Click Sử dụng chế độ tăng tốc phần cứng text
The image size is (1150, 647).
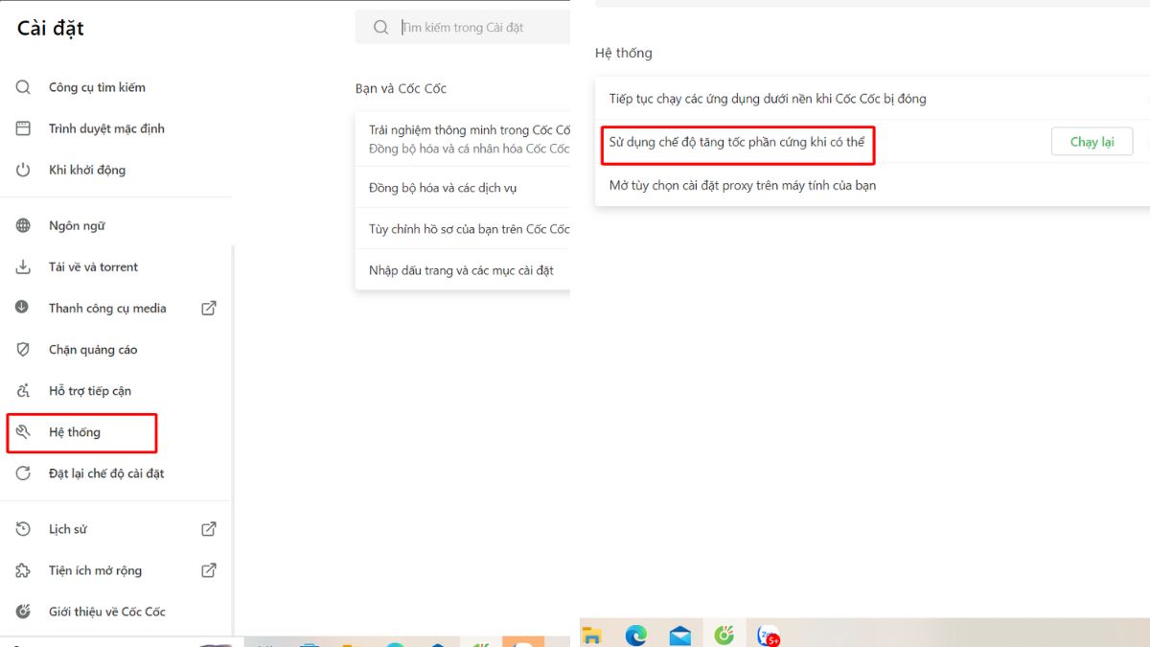[x=737, y=142]
